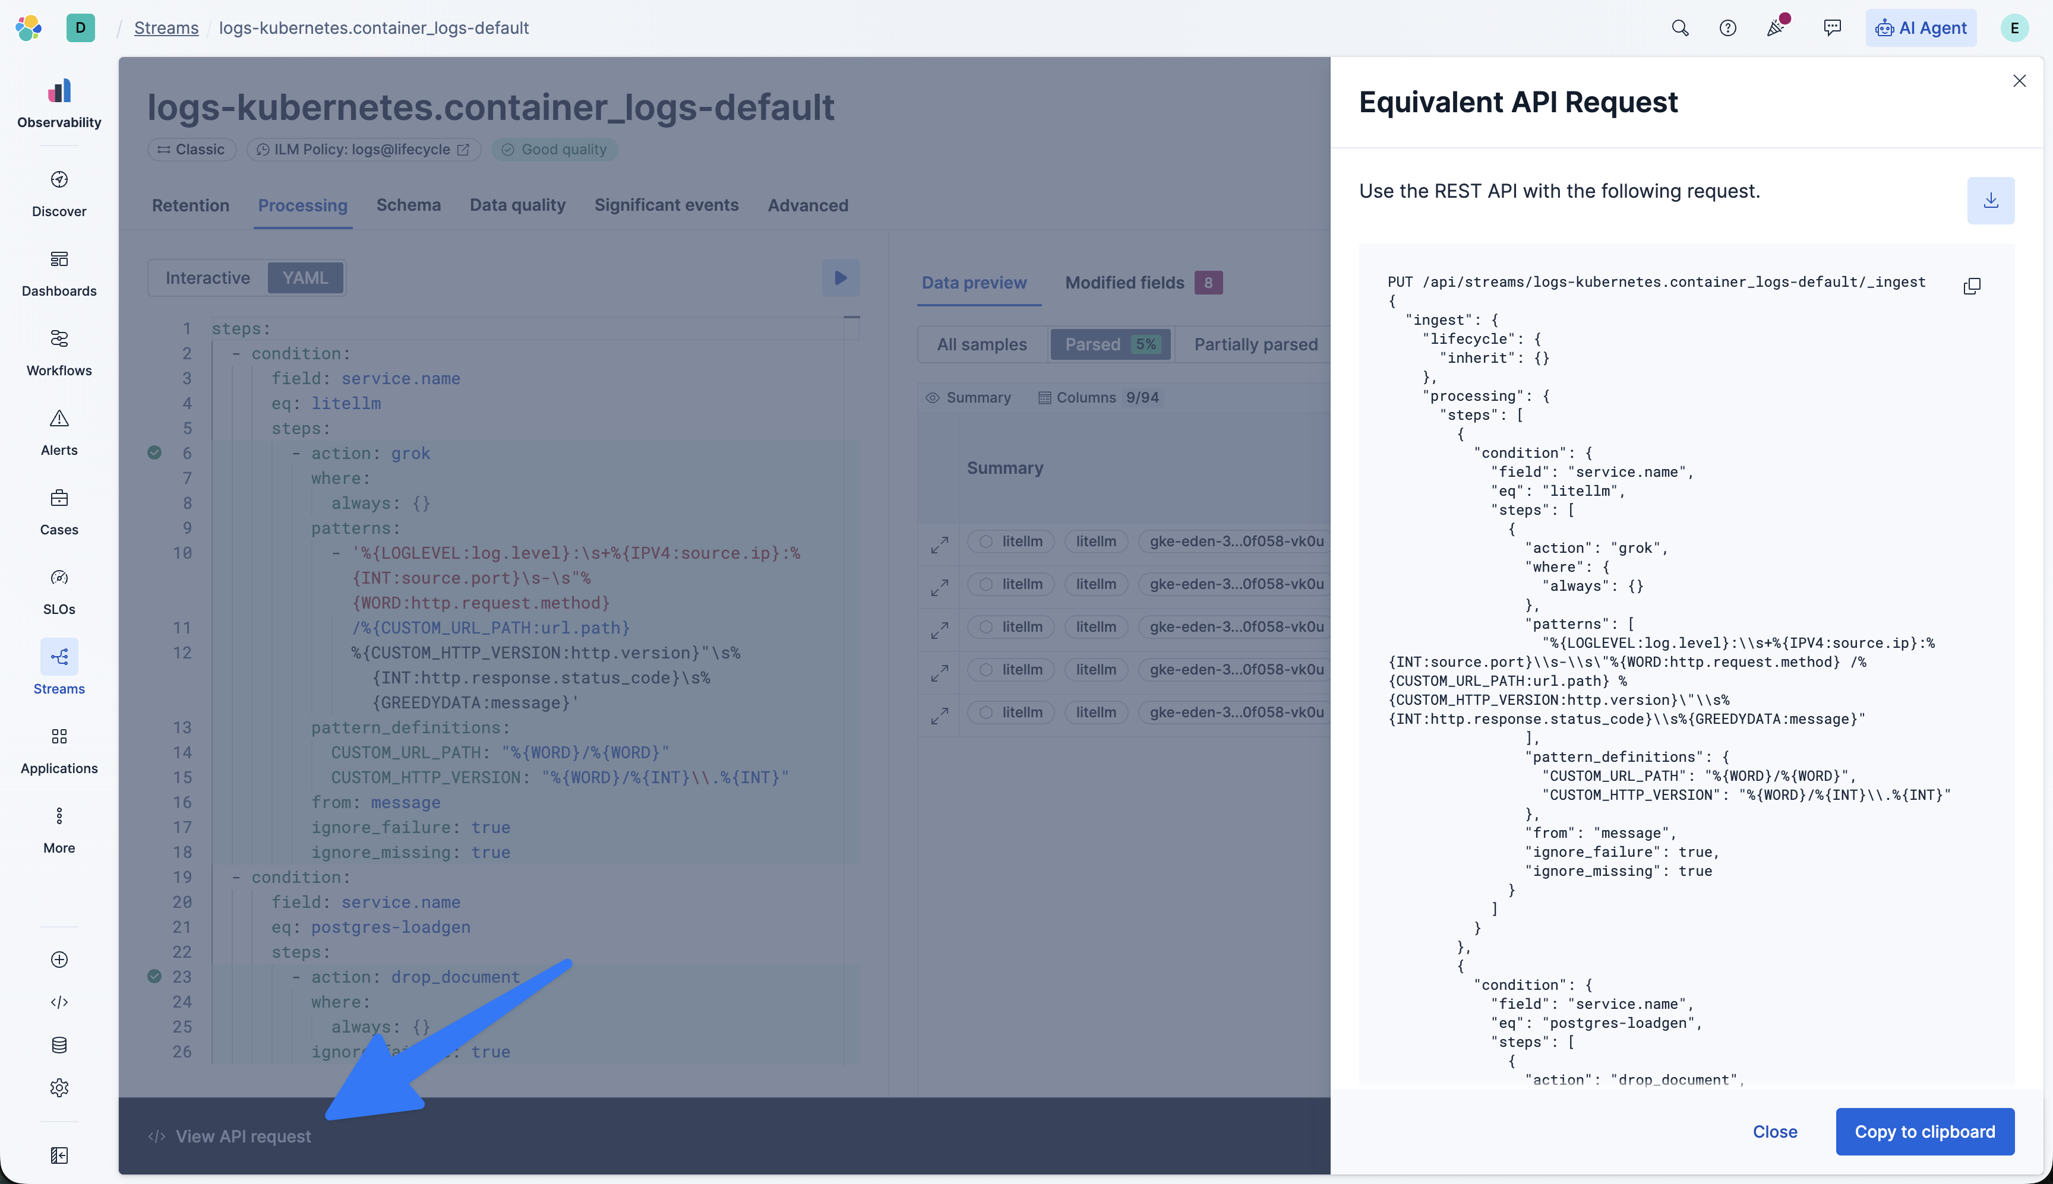
Task: Download the API request file
Action: pyautogui.click(x=1991, y=200)
